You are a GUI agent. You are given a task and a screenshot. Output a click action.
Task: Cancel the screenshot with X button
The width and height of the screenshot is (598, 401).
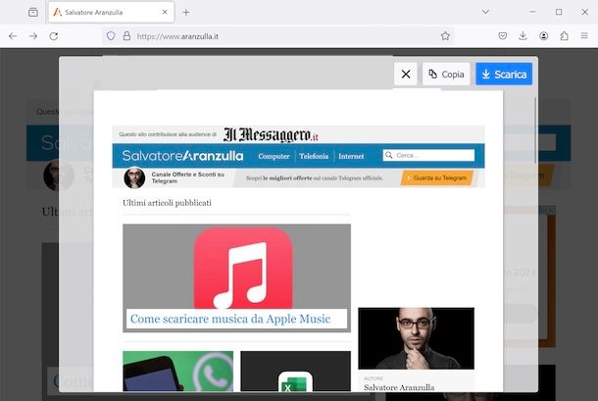406,74
